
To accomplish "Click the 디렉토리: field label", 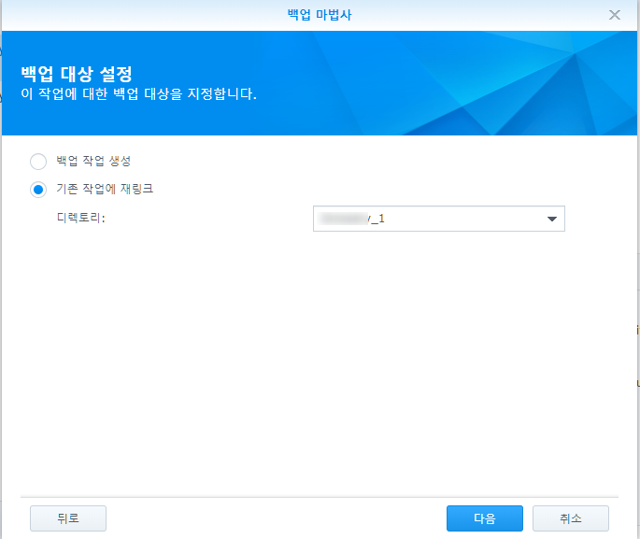I will click(x=80, y=218).
